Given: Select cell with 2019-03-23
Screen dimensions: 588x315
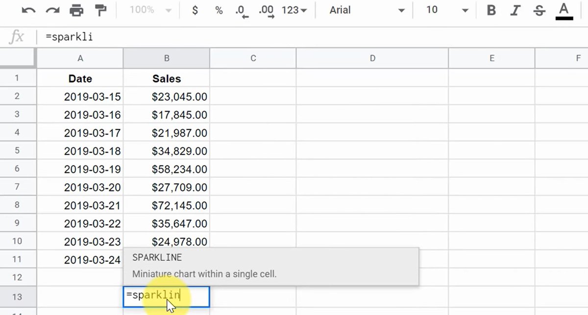Looking at the screenshot, I should pos(80,242).
